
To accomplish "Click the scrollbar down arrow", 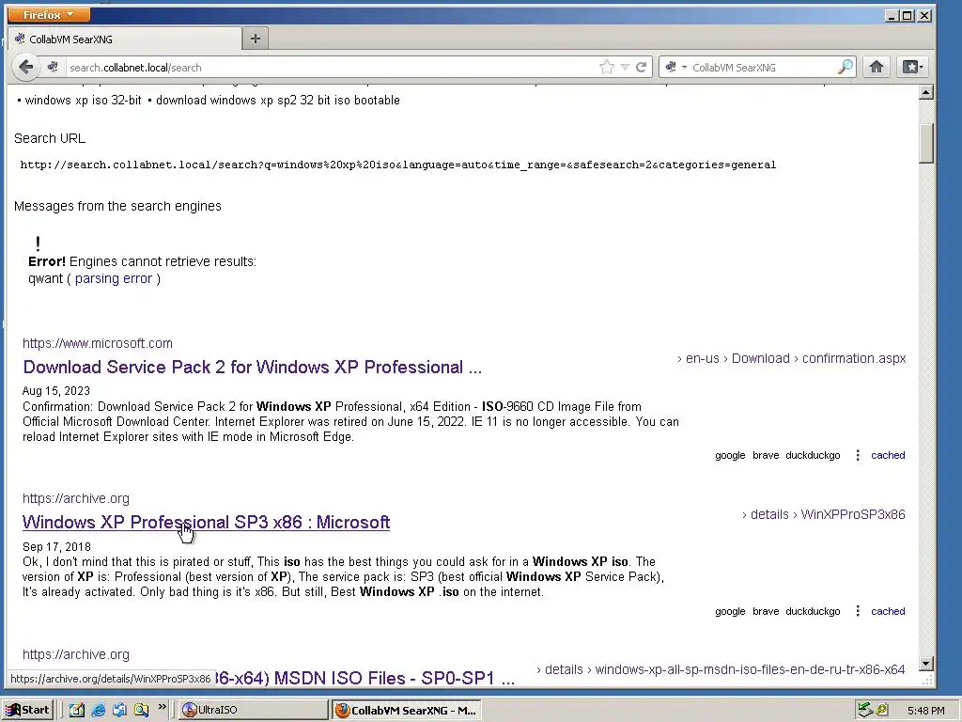I will (x=925, y=664).
